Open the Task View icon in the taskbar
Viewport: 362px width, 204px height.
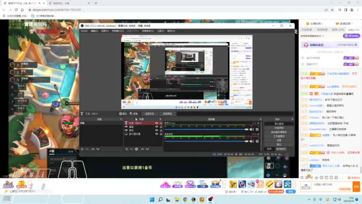click(168, 199)
